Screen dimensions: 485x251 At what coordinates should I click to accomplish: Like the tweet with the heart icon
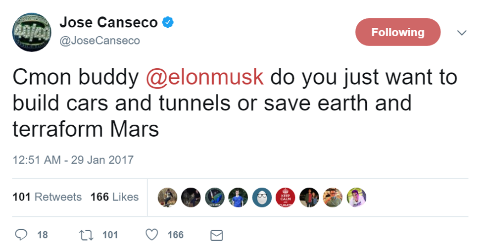pyautogui.click(x=153, y=235)
